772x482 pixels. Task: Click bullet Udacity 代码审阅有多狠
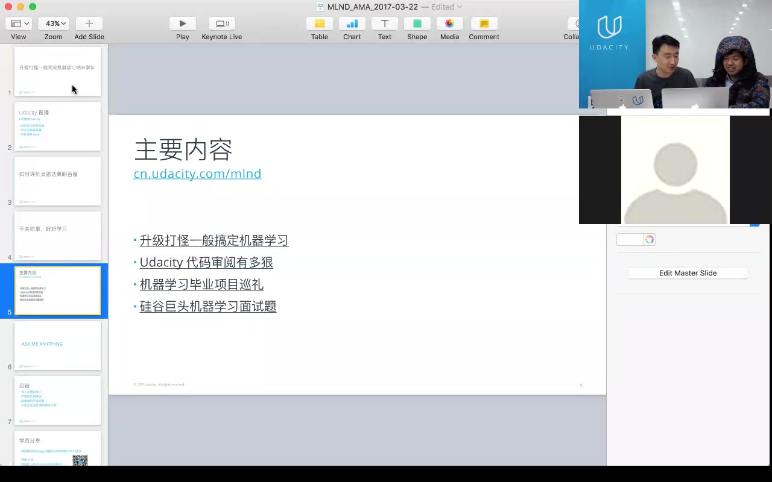206,263
